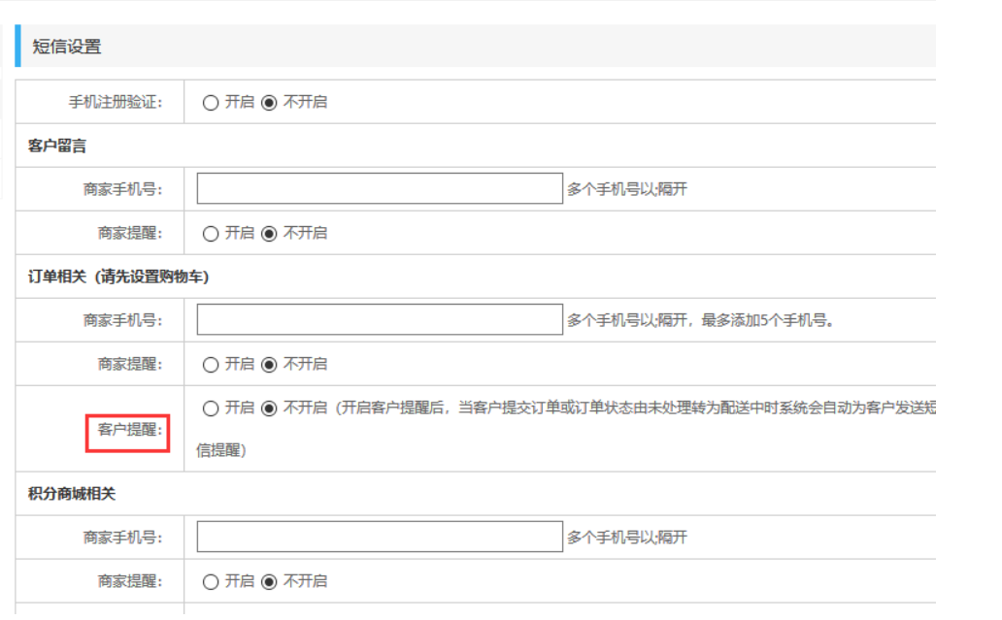Click 商家手机号 input under 订单相关
The image size is (1002, 620).
[x=380, y=319]
